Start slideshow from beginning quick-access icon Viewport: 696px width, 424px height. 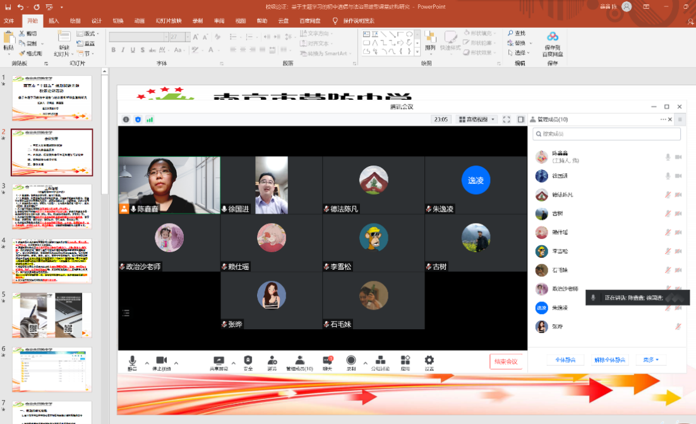[49, 7]
